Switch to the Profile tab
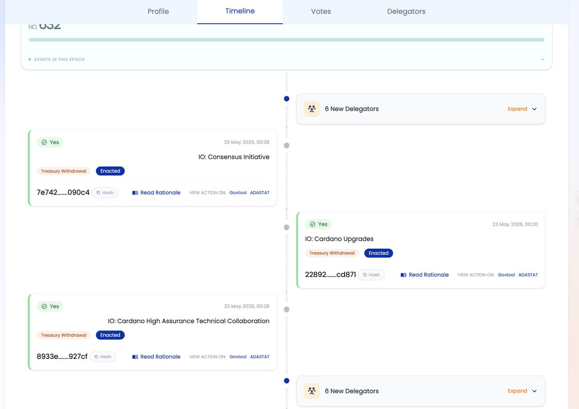579x409 pixels. (158, 12)
